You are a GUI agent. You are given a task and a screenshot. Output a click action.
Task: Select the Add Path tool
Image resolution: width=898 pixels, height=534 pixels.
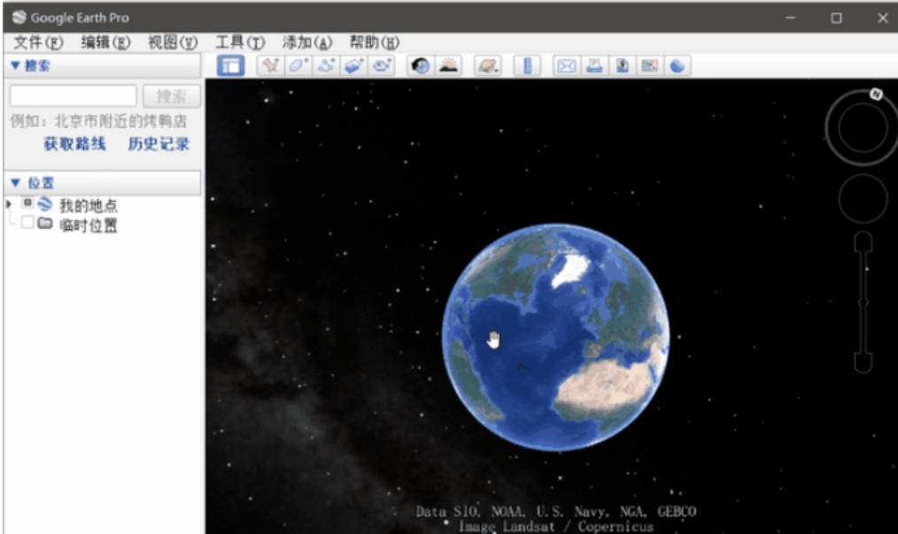(326, 65)
